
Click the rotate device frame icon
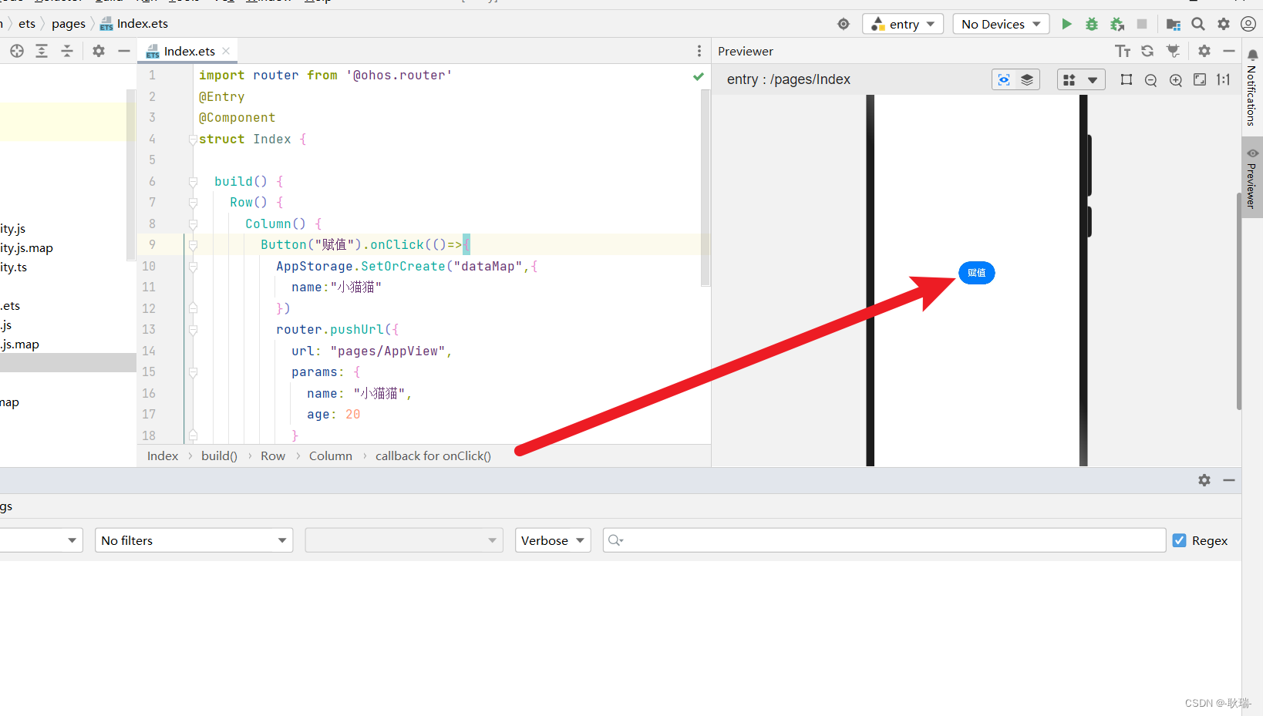pyautogui.click(x=1127, y=79)
